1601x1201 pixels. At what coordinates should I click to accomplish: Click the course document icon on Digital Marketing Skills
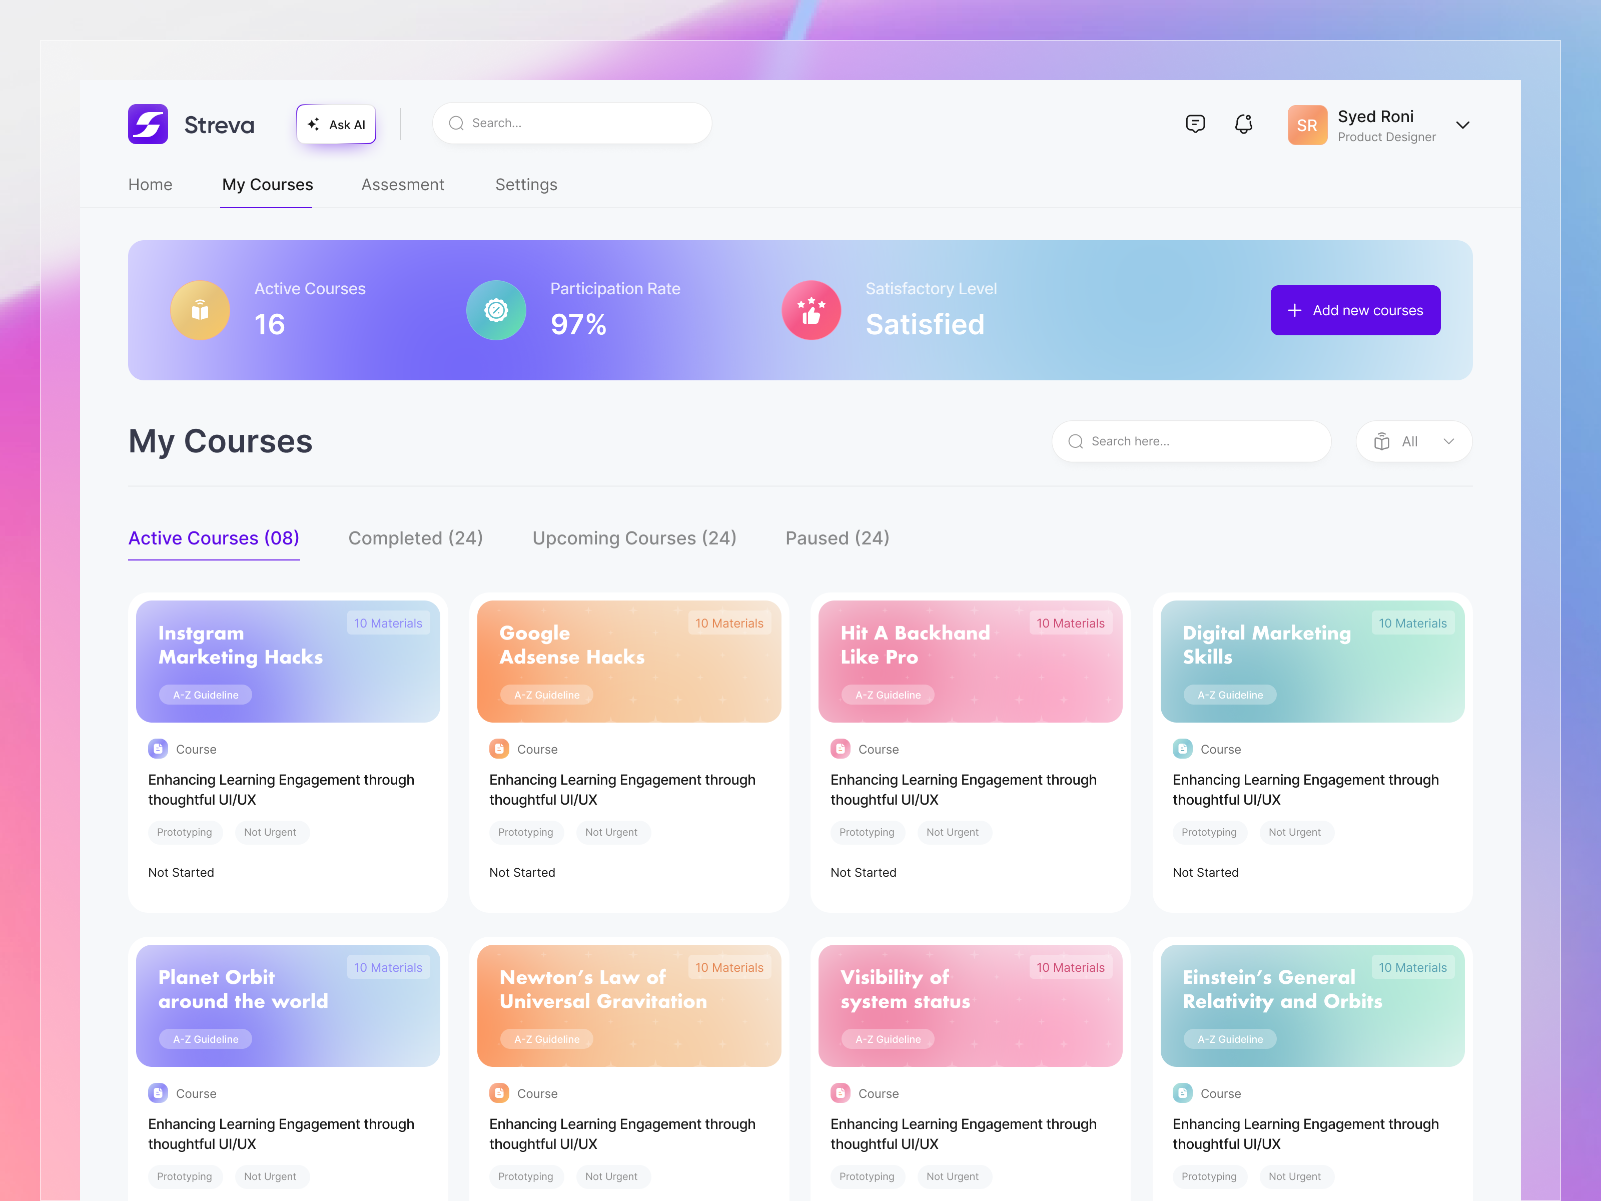1183,749
